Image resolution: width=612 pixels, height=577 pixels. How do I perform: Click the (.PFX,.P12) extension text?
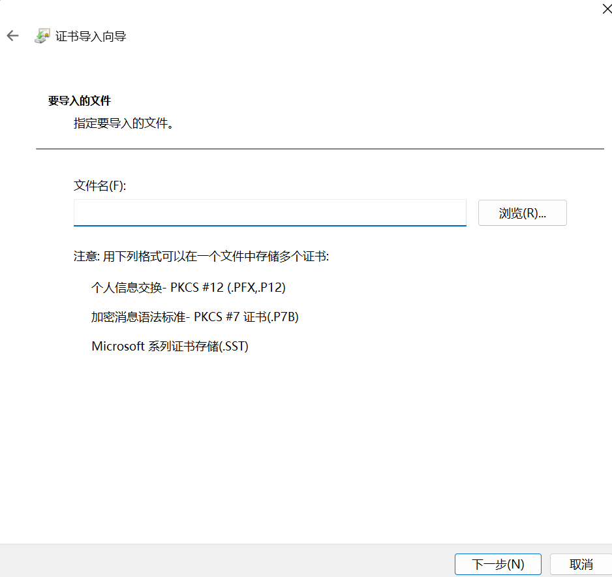[256, 287]
